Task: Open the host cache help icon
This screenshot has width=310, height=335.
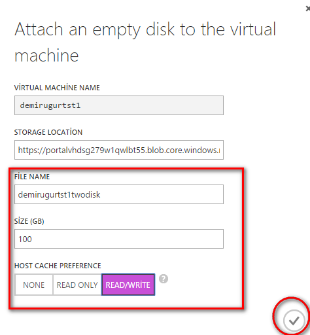Action: coord(164,279)
